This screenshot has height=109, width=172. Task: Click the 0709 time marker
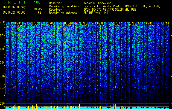point(149,23)
